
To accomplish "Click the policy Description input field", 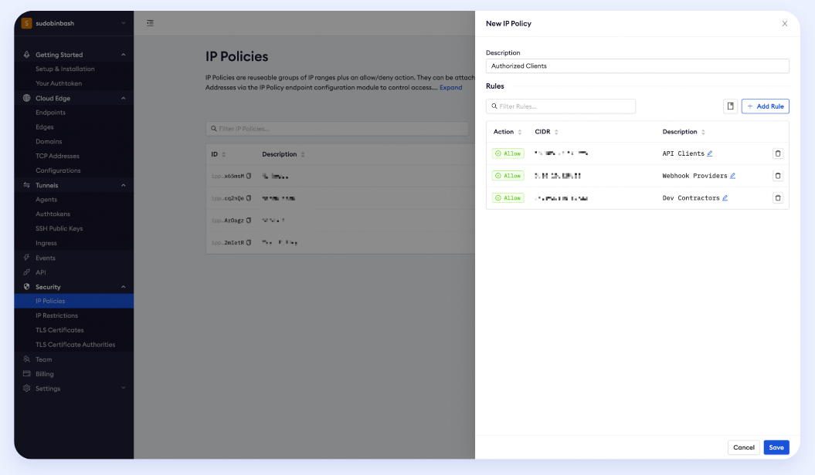I will [637, 66].
